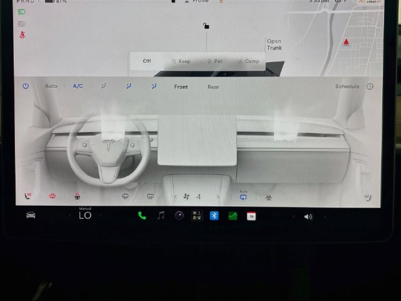Open the app launcher grid icon
This screenshot has height=301, width=401.
tap(197, 216)
